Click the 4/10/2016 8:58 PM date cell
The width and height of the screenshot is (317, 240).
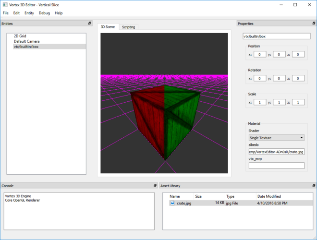(272, 203)
